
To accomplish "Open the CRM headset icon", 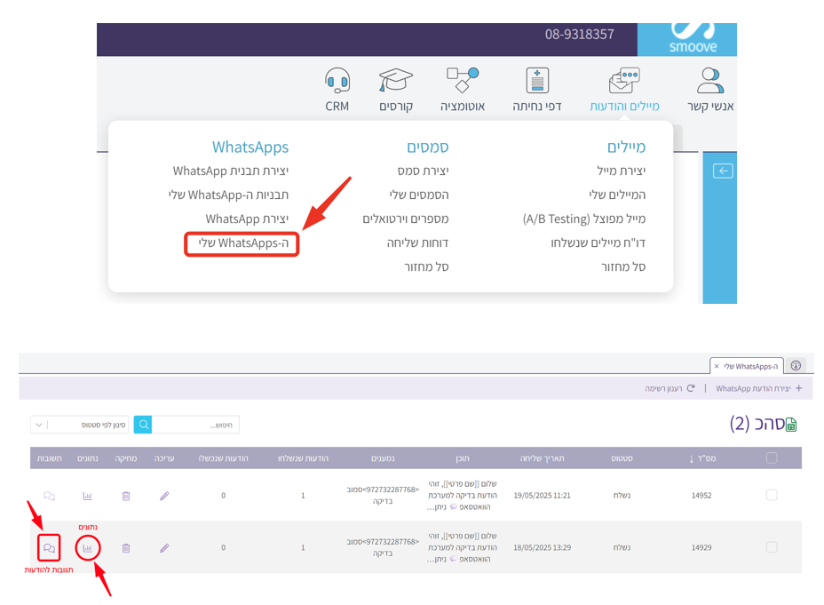I will point(337,83).
